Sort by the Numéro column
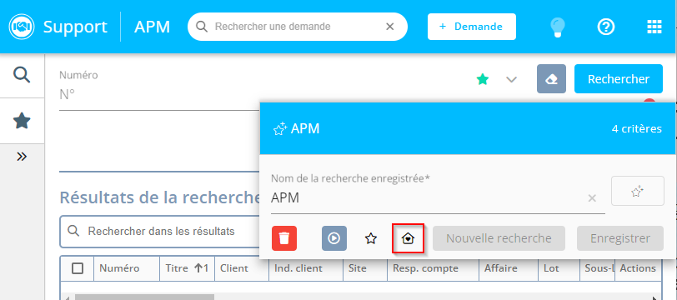Screen dimensions: 677x300 (119, 268)
